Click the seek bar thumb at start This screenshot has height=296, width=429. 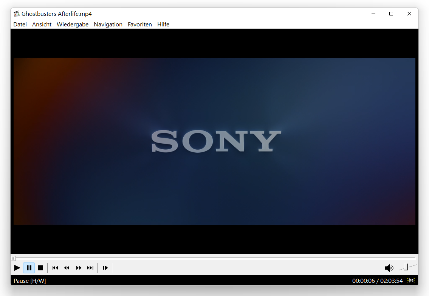(14, 258)
